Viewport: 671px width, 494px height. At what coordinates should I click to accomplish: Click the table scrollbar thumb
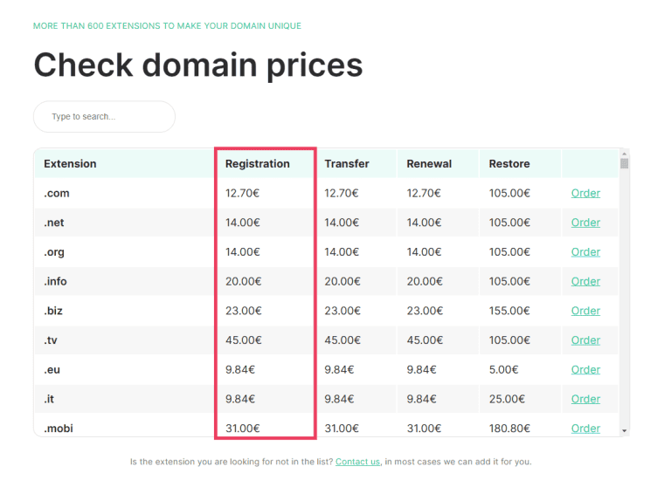click(x=625, y=163)
